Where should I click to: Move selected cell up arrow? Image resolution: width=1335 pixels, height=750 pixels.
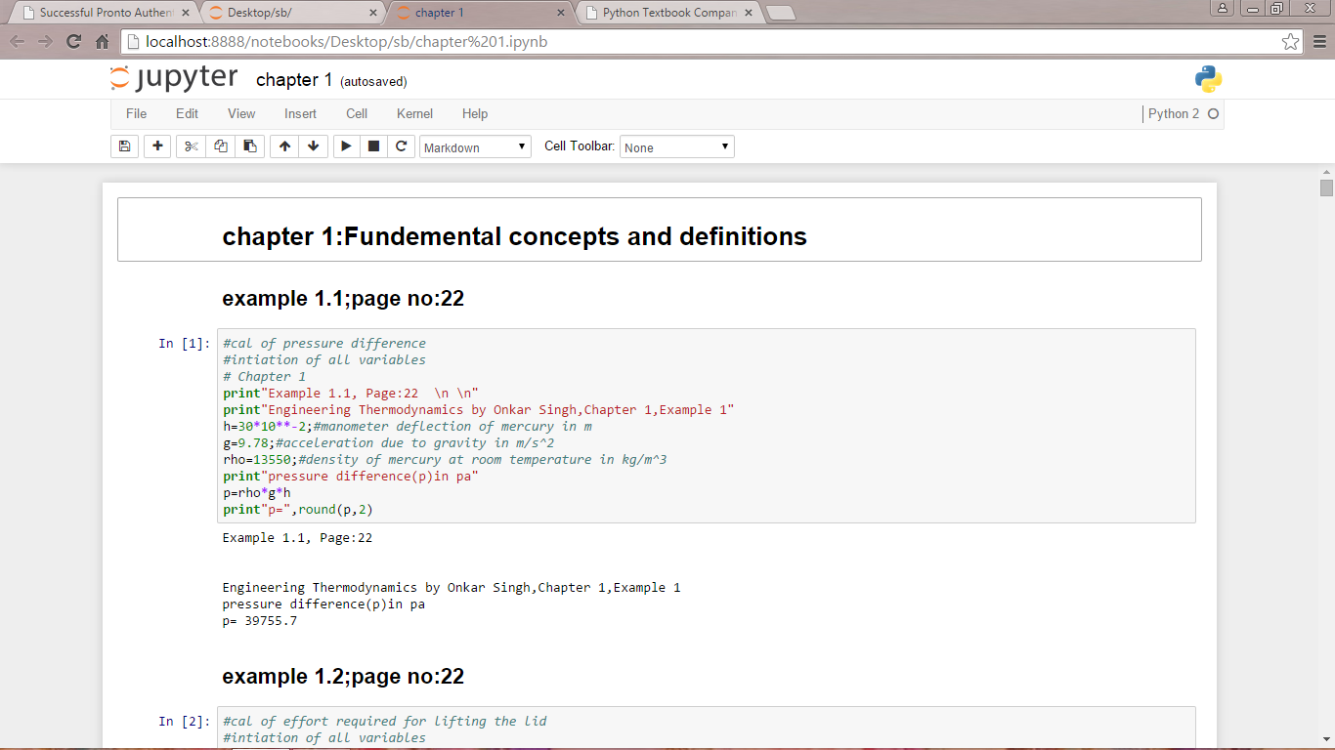[x=284, y=146]
